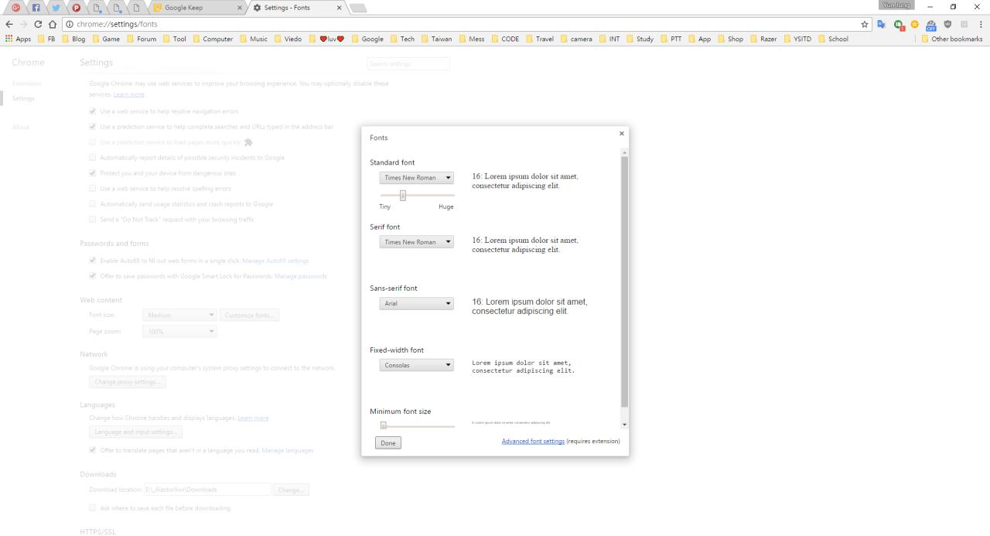
Task: Open a new tab
Action: point(358,8)
